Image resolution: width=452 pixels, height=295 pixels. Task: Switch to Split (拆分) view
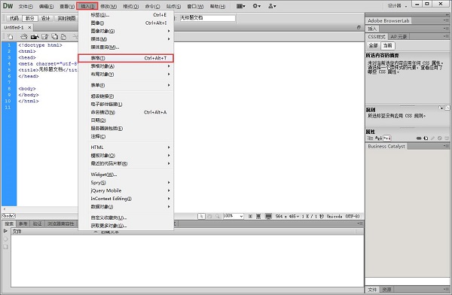point(29,18)
